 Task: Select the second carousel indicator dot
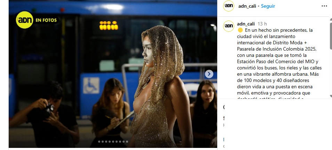[x=102, y=142]
